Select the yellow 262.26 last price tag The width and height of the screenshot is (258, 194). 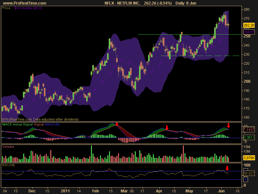coord(249,25)
